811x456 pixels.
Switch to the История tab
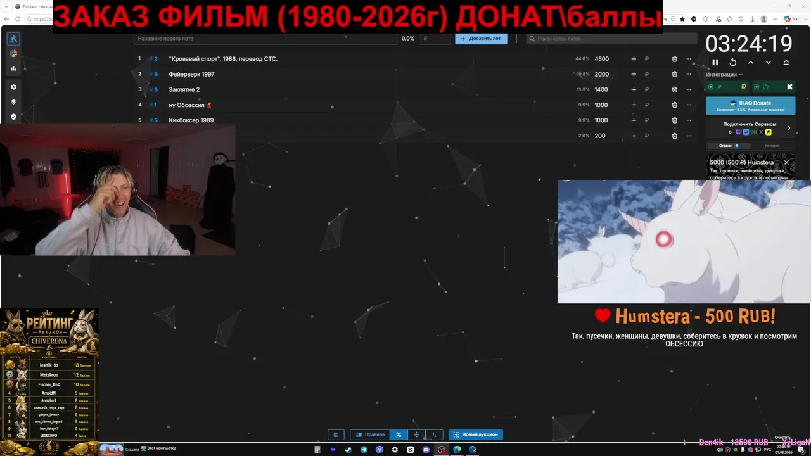point(772,146)
